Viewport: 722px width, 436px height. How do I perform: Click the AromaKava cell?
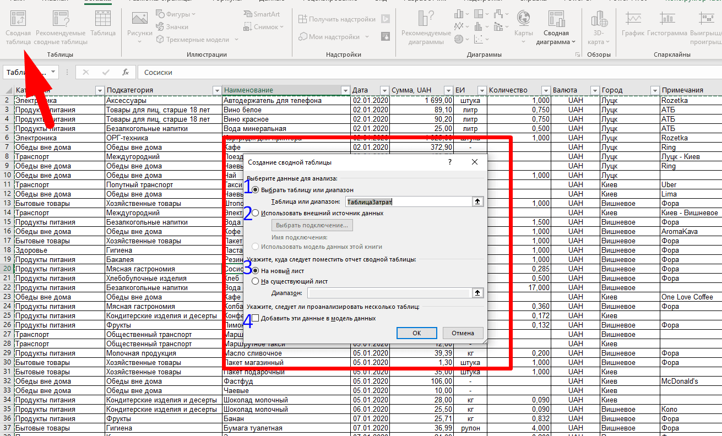(691, 231)
